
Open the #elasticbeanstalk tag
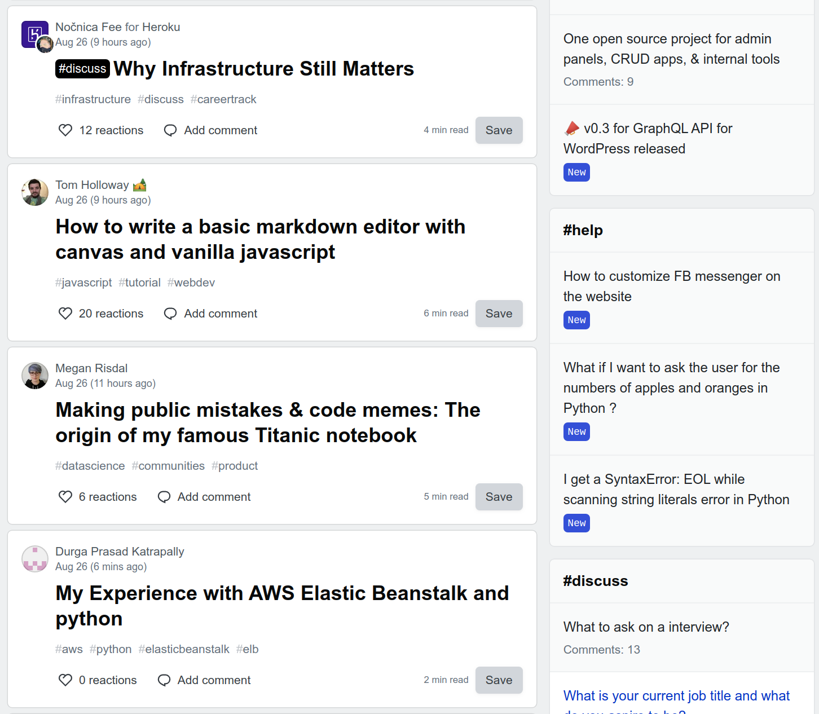[184, 649]
